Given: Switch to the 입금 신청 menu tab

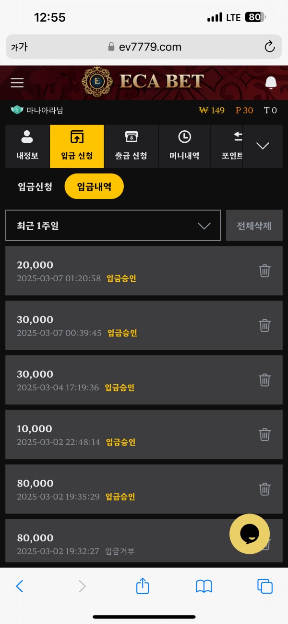Looking at the screenshot, I should 77,146.
